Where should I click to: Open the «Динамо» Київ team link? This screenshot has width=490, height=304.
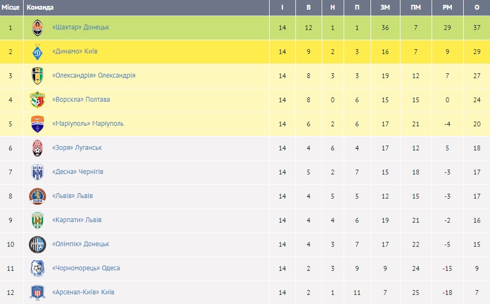pyautogui.click(x=75, y=51)
